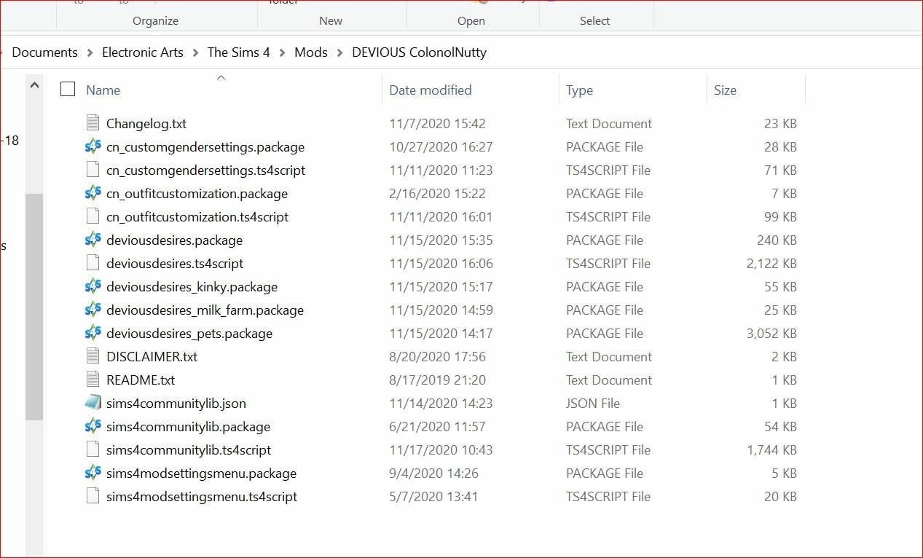Click date 11/17/2020 10:43
The height and width of the screenshot is (558, 923).
tap(441, 450)
